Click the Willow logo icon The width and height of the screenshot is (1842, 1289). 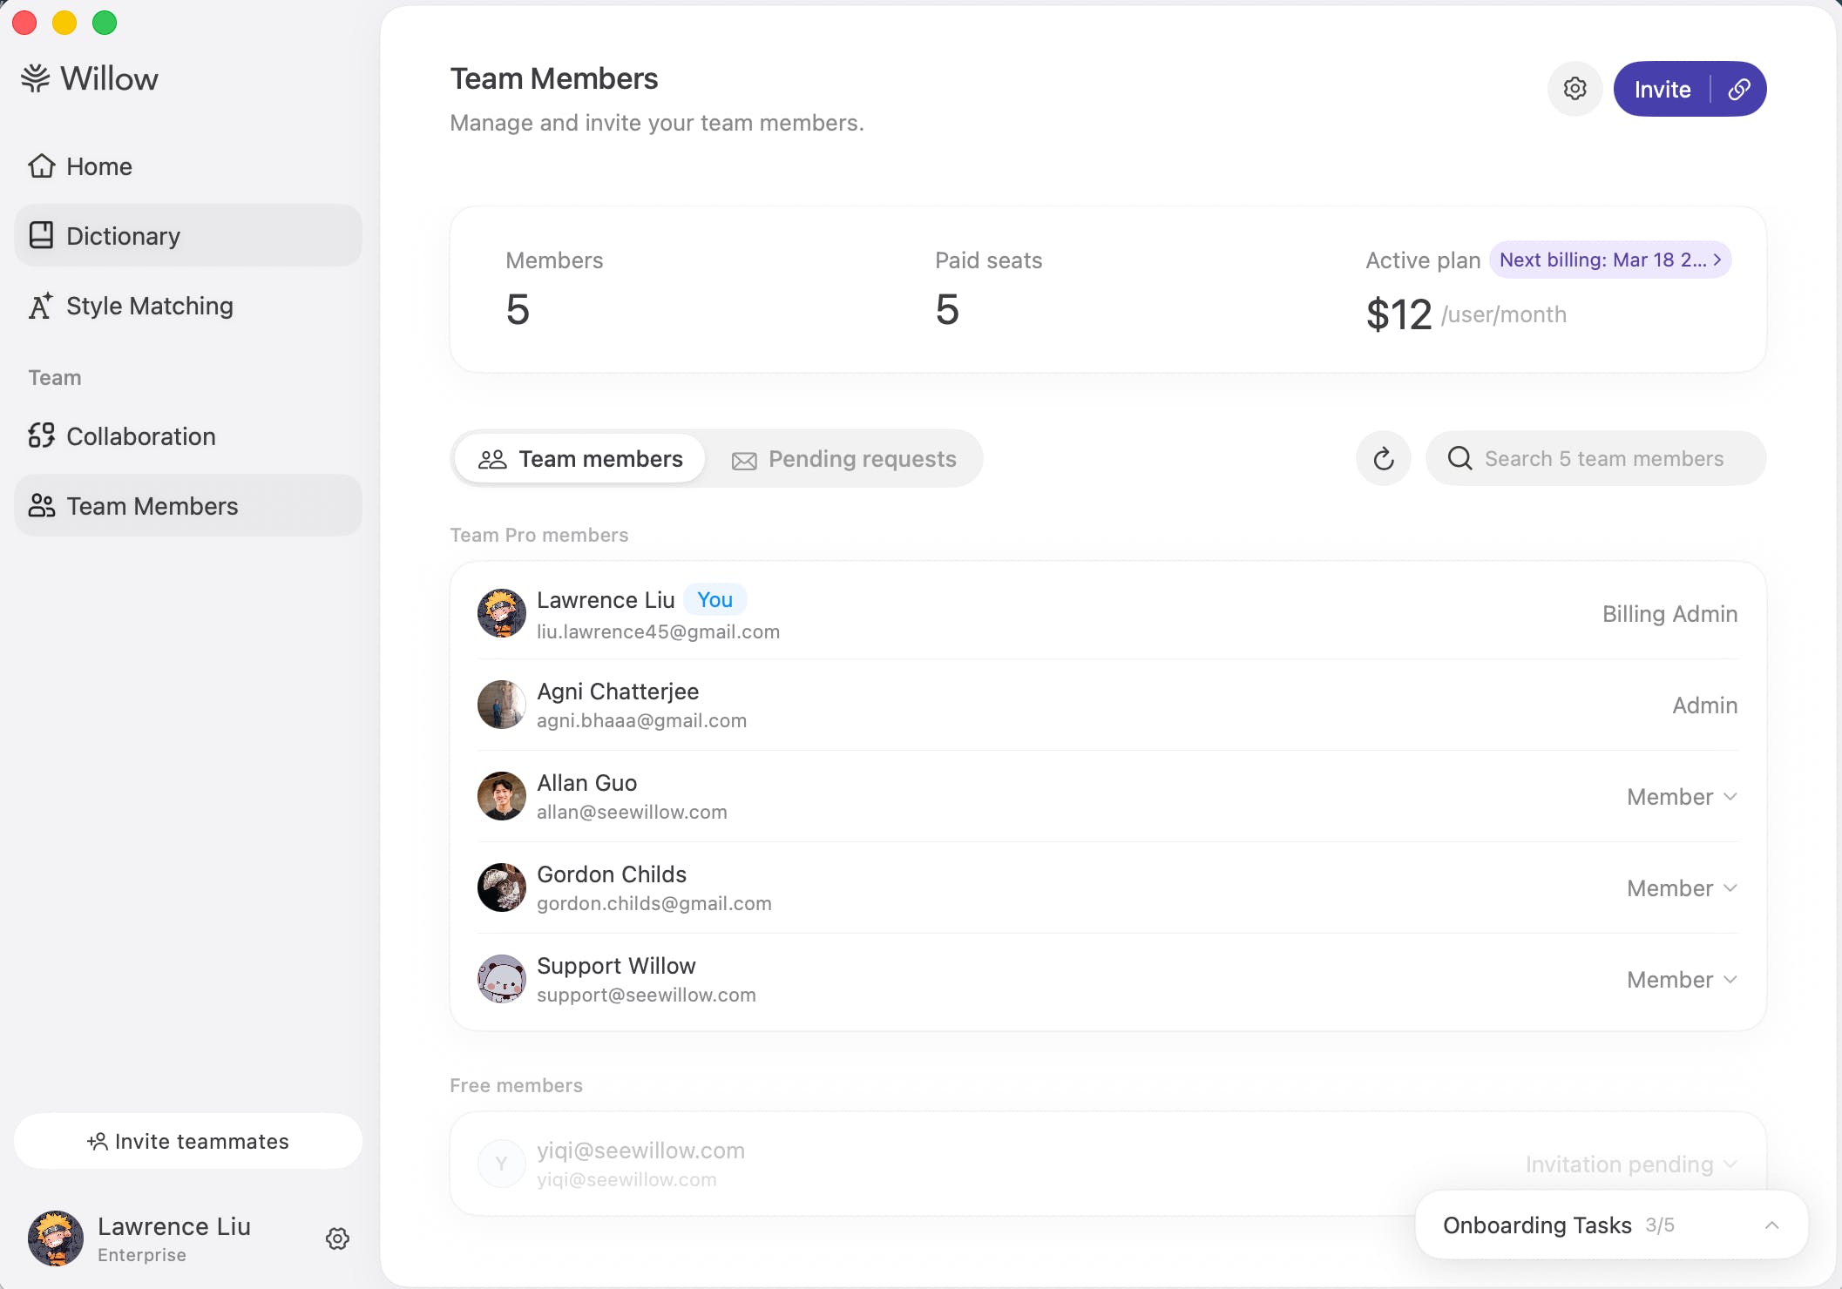click(36, 78)
